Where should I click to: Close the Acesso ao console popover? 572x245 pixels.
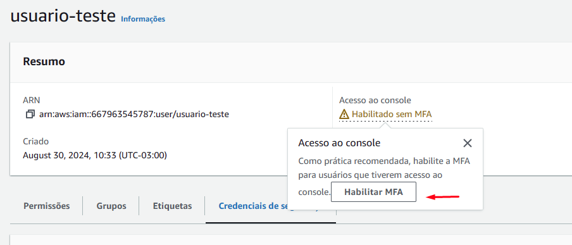468,143
